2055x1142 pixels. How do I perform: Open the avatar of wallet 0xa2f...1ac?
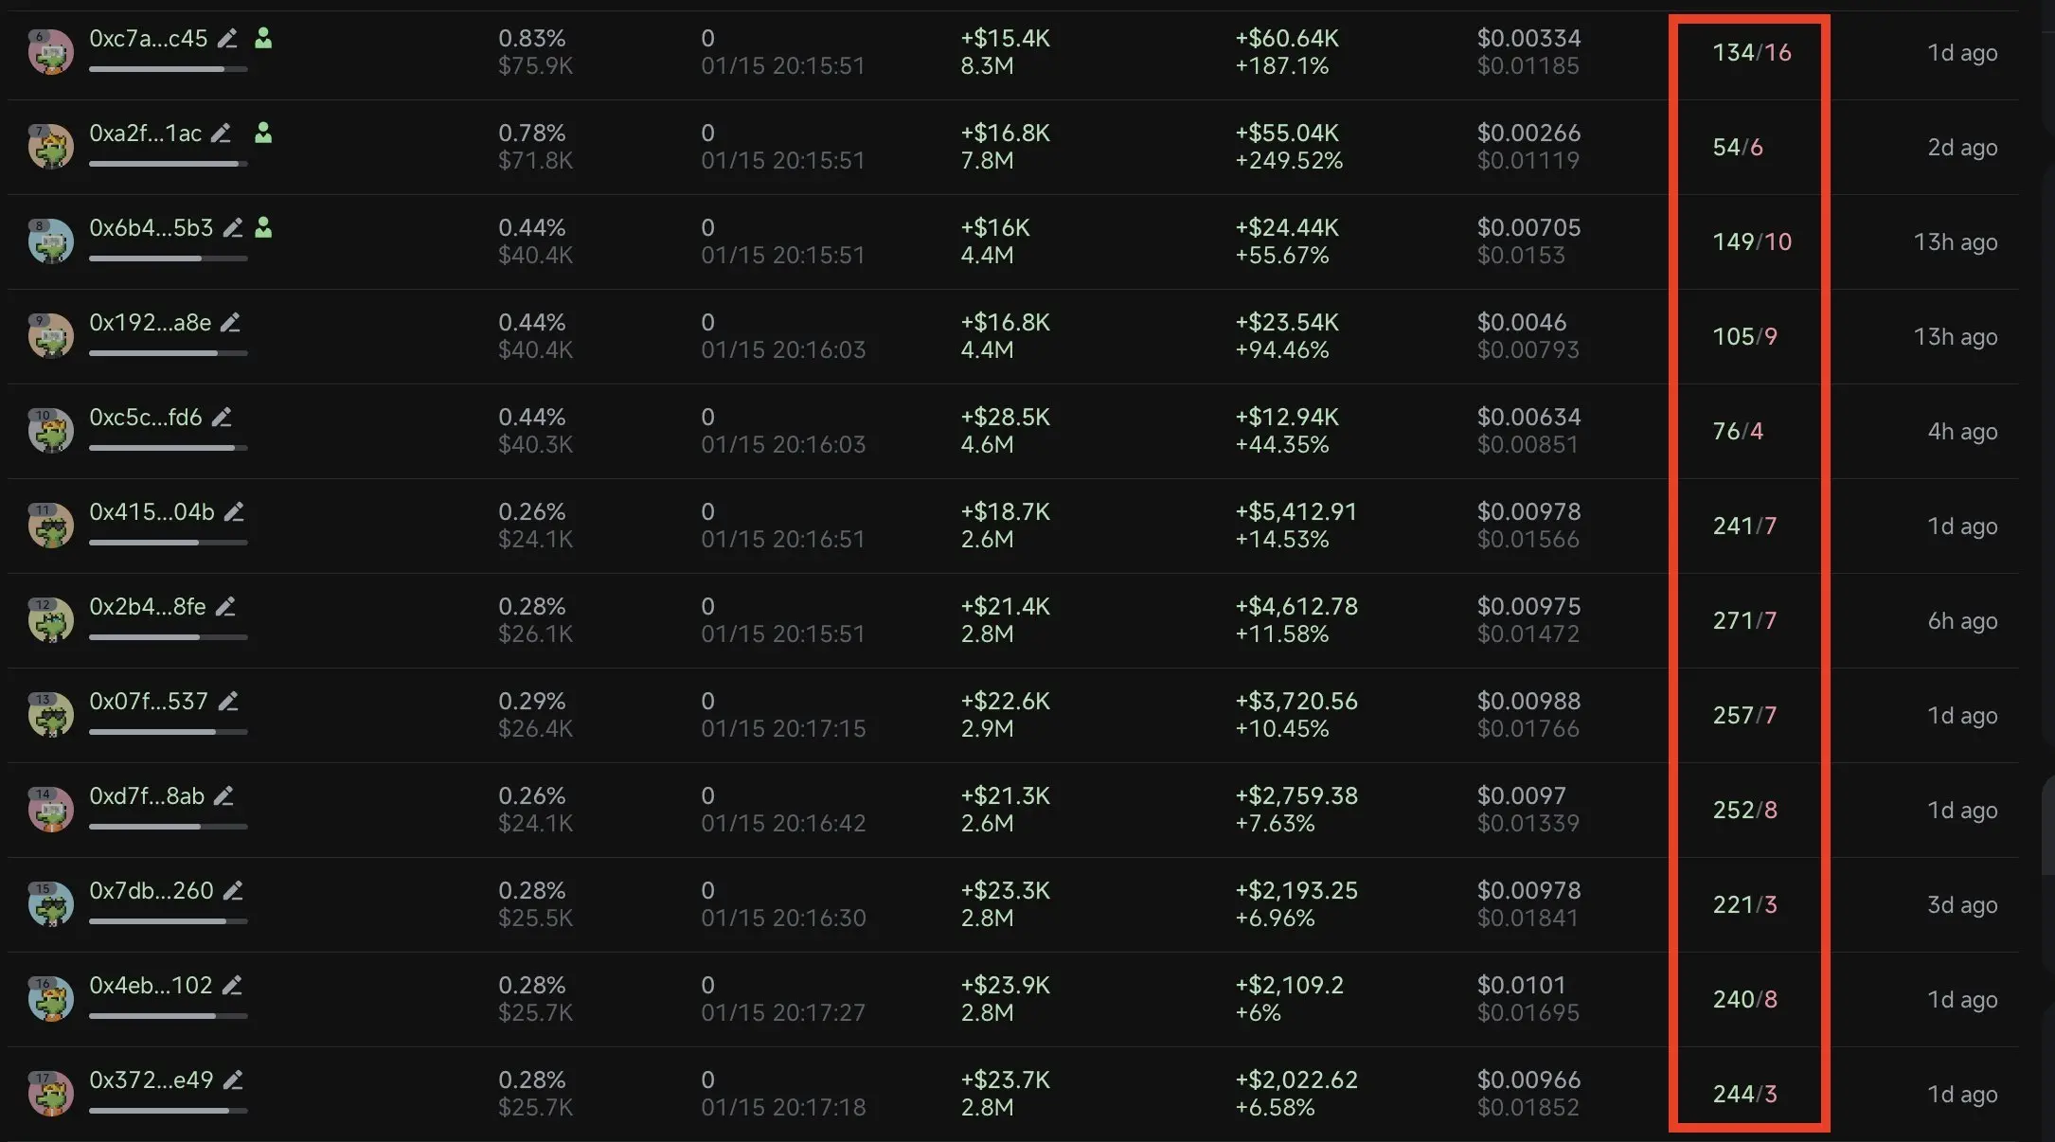pos(51,147)
